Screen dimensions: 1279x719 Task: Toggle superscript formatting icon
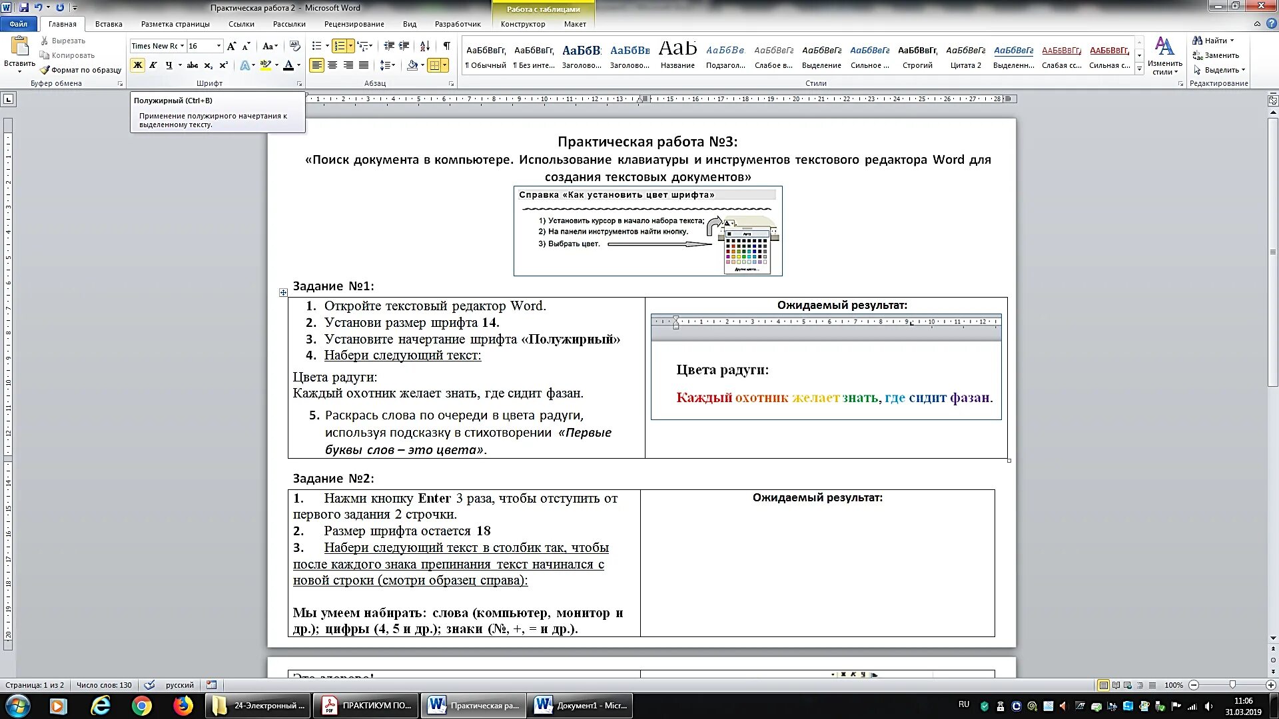(x=224, y=65)
